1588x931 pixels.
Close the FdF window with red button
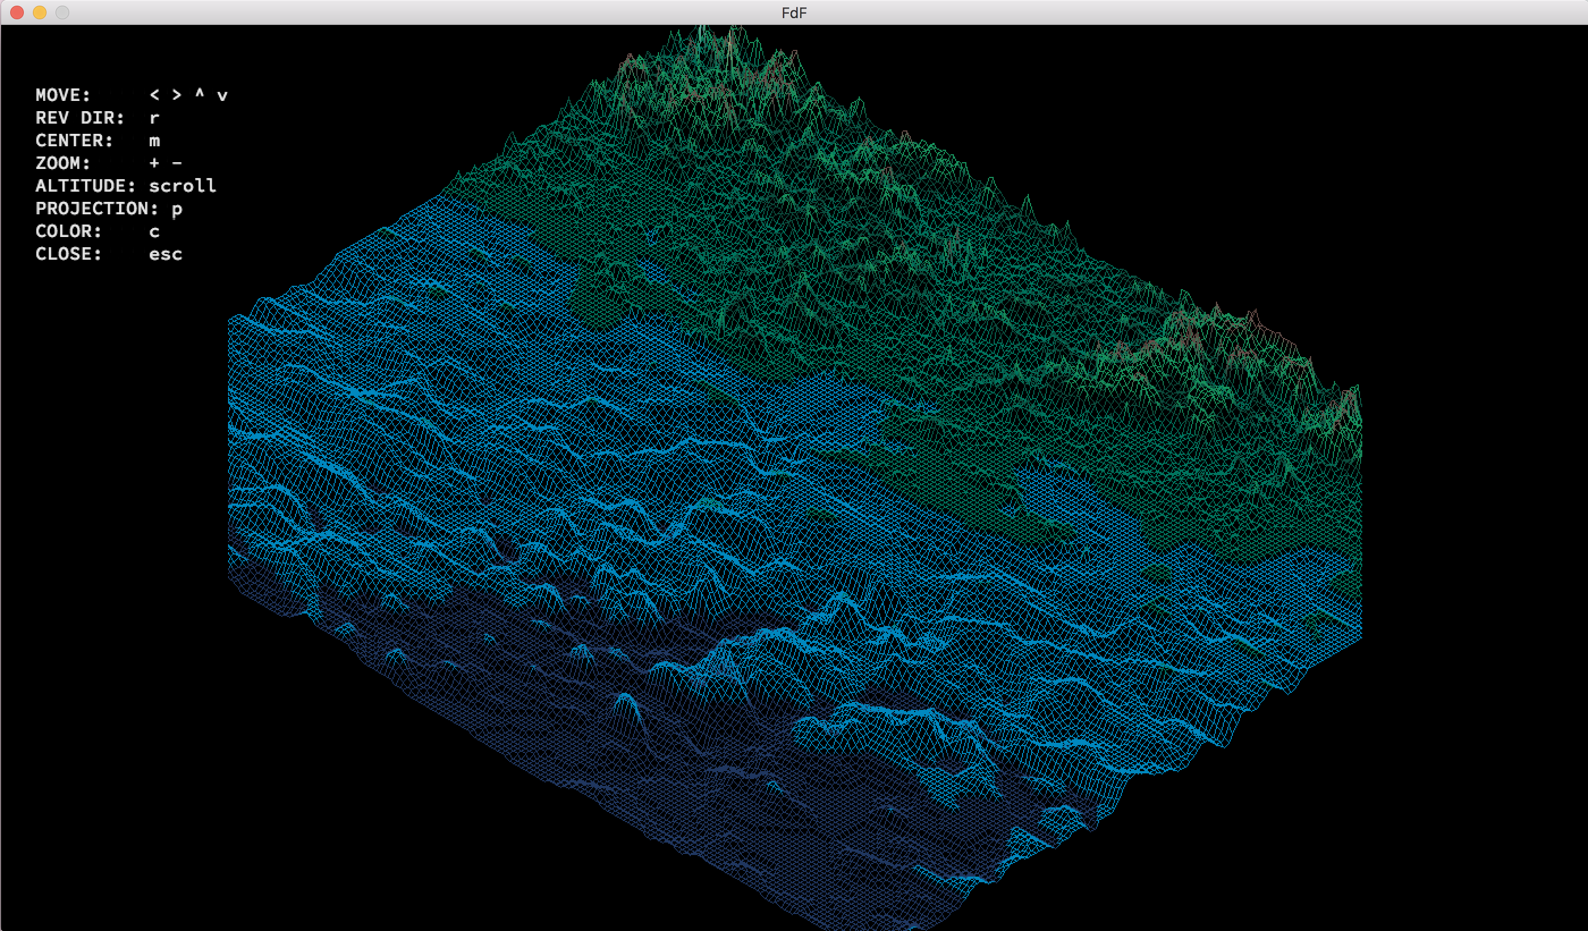pyautogui.click(x=17, y=12)
